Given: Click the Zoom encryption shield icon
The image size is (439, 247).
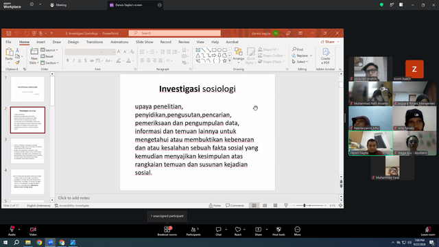Looking at the screenshot, I should [381, 5].
